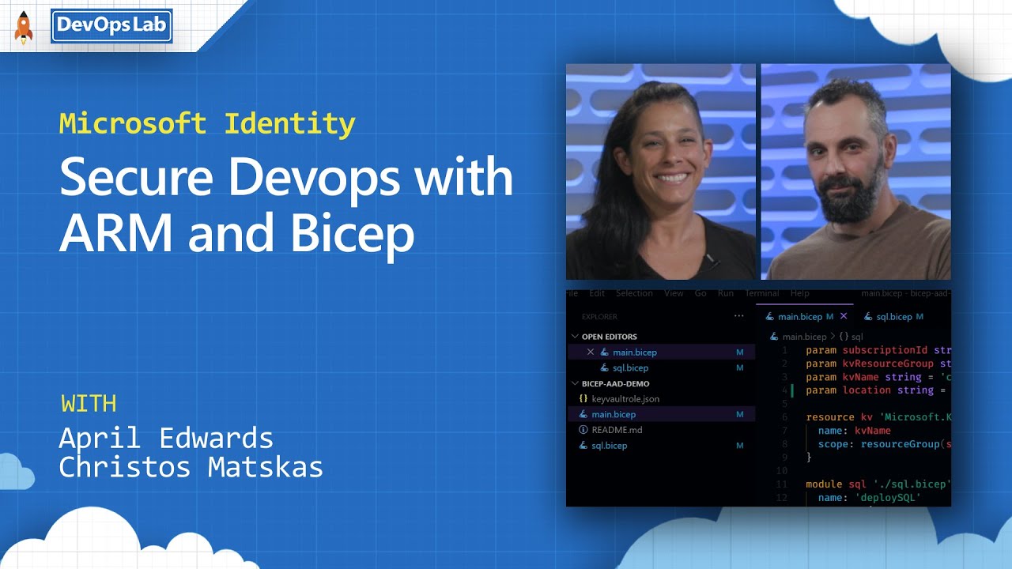Image resolution: width=1012 pixels, height=569 pixels.
Task: Click the JSON braces icon for keyvaultrole.json
Action: pos(583,399)
